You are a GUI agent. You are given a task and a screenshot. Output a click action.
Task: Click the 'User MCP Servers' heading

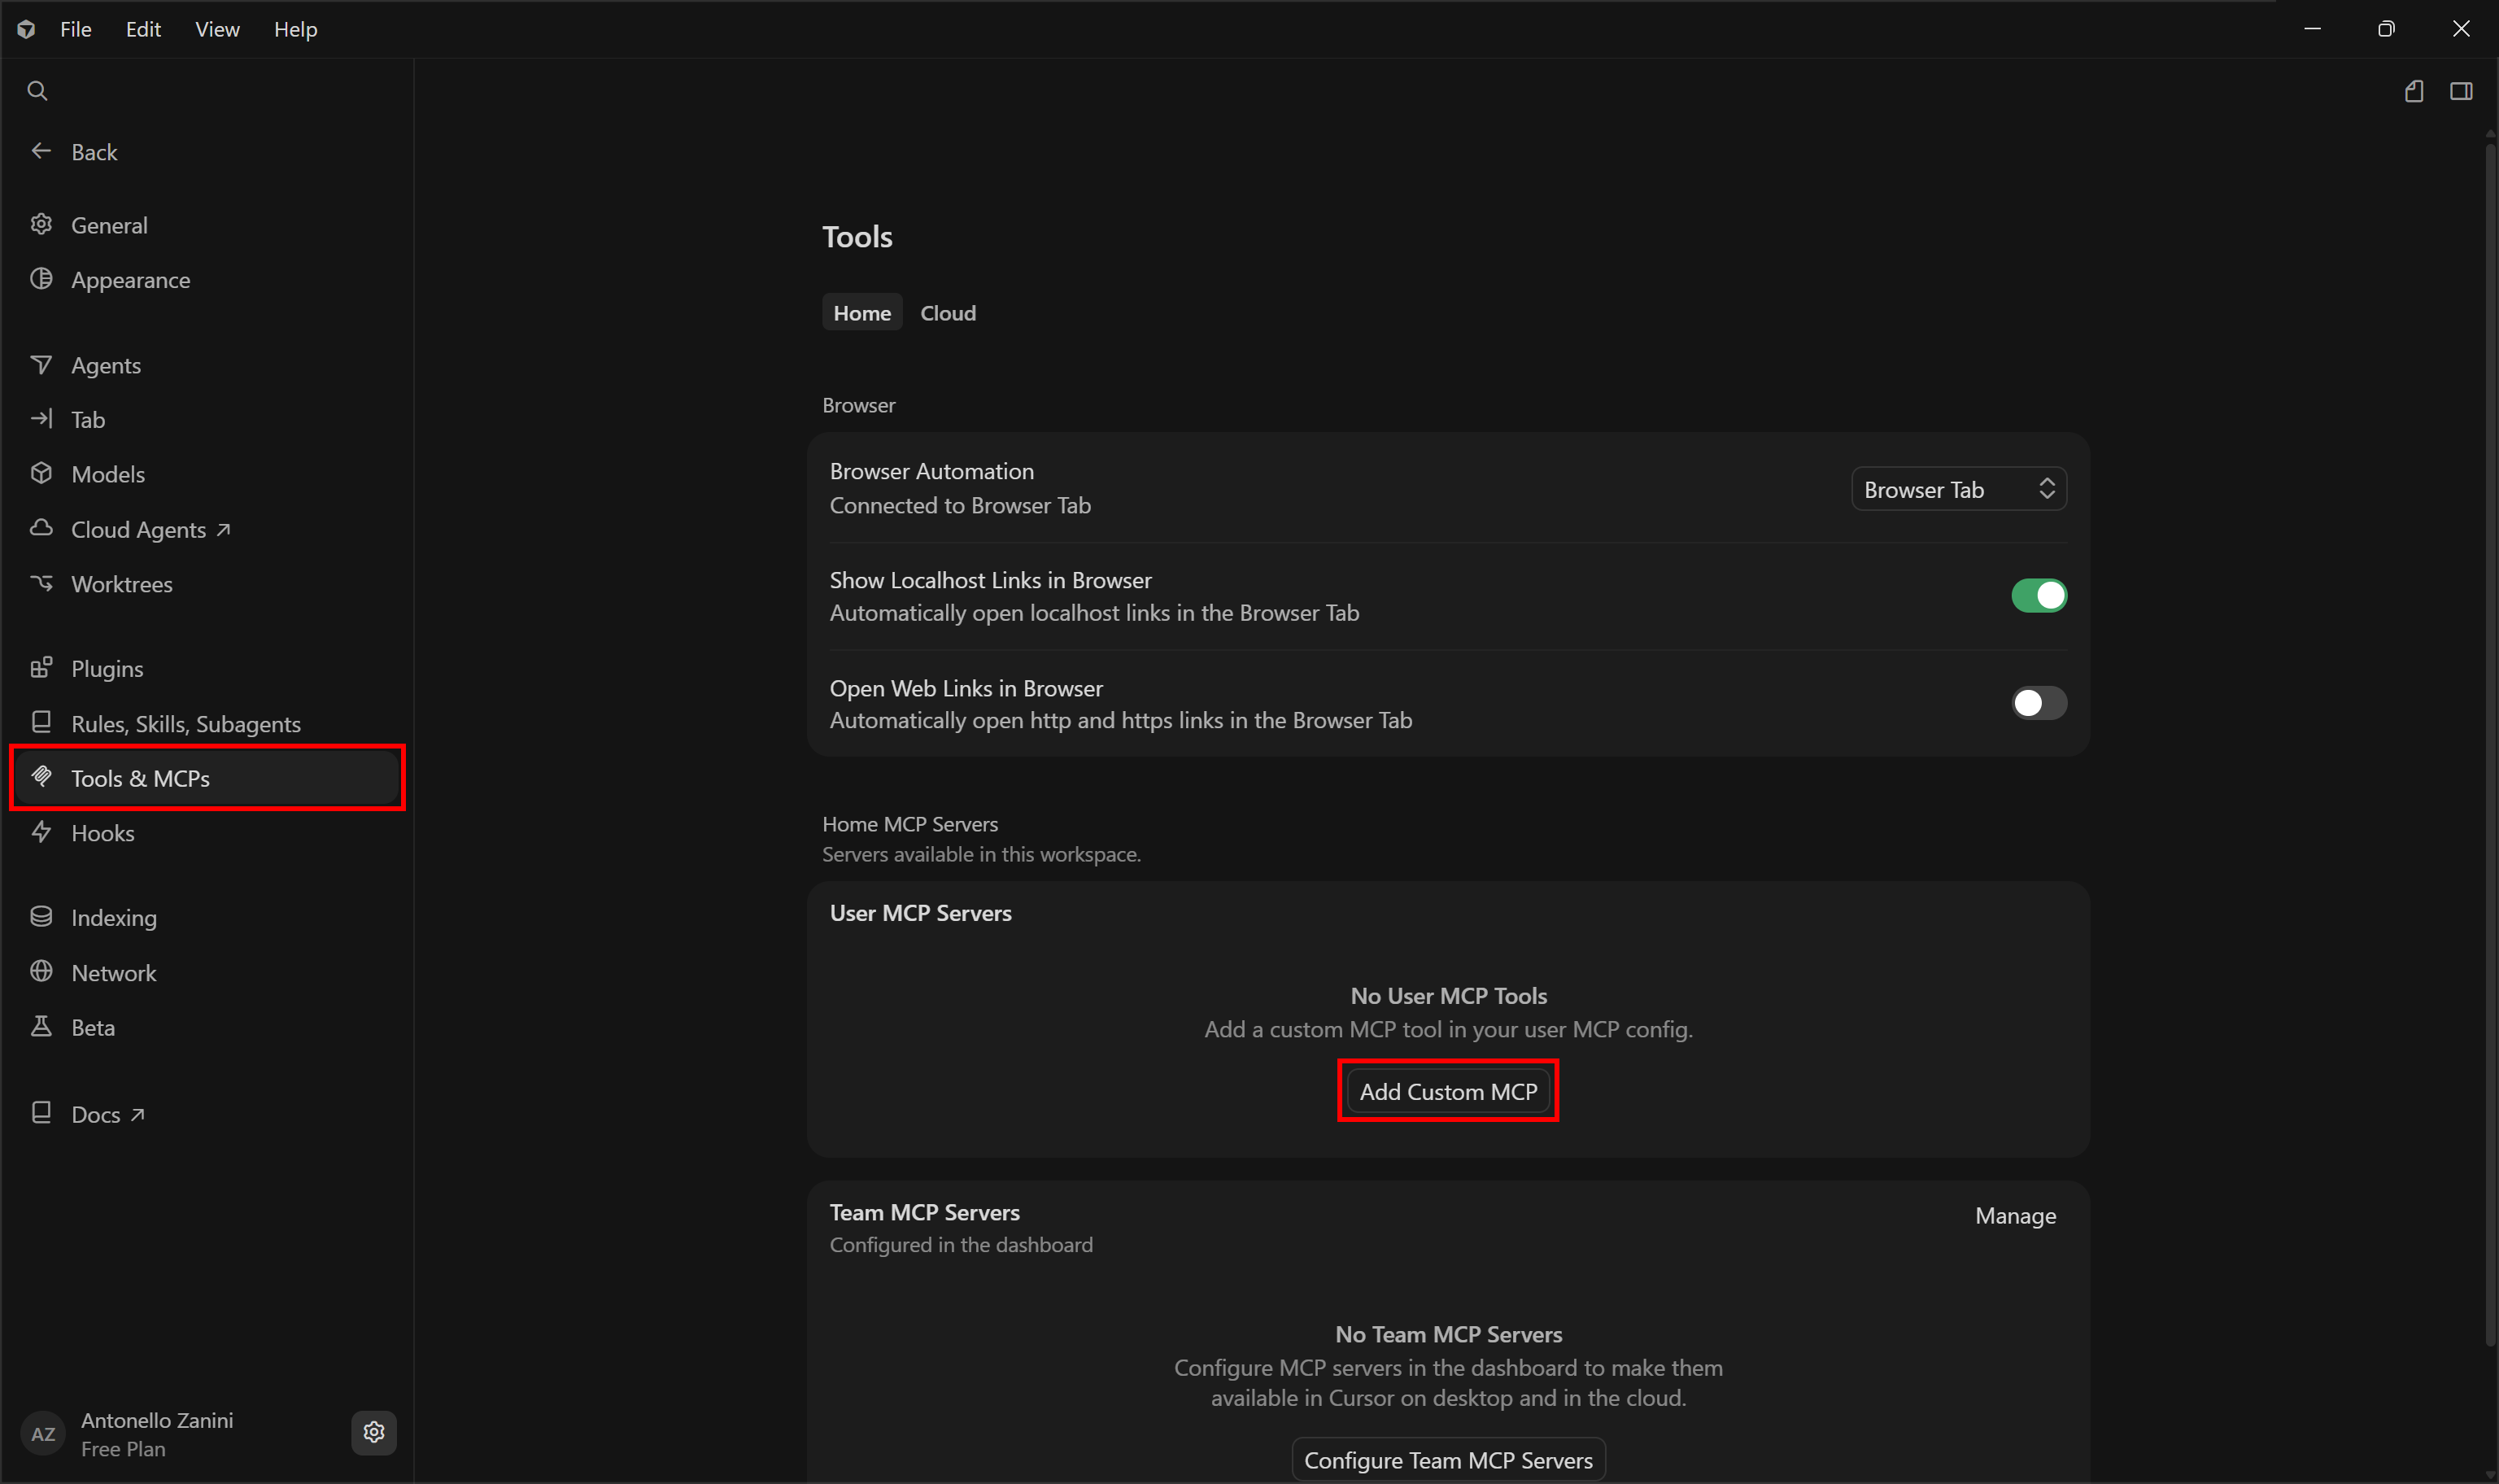(921, 913)
